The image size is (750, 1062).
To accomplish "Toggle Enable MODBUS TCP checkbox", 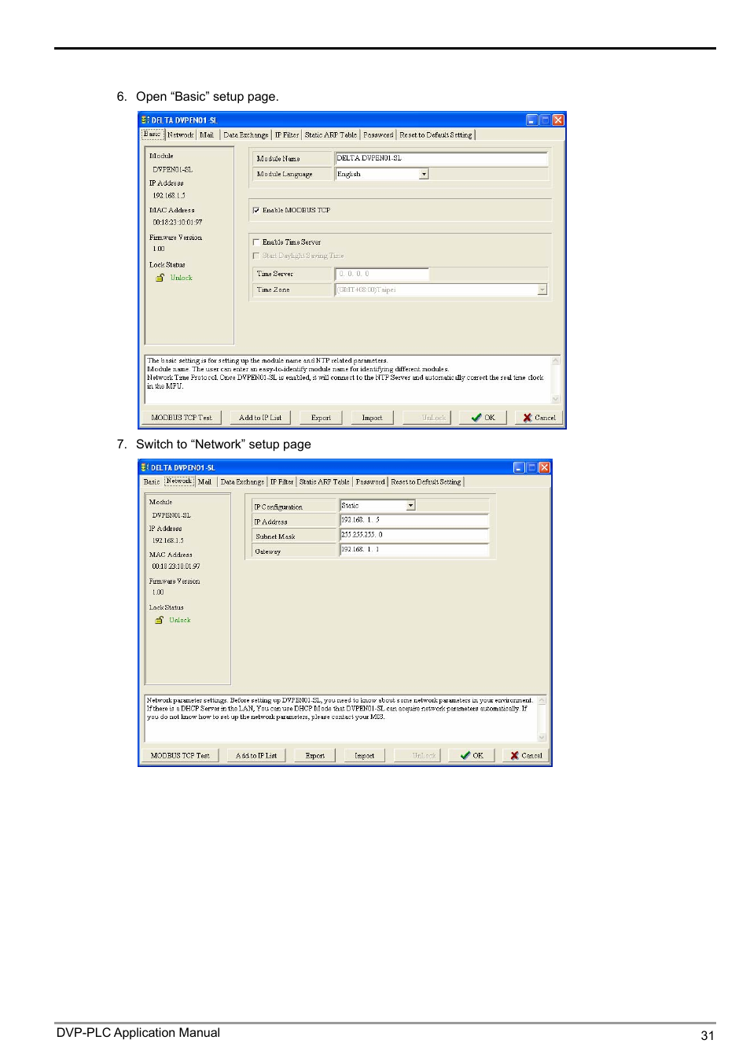I will pos(256,210).
